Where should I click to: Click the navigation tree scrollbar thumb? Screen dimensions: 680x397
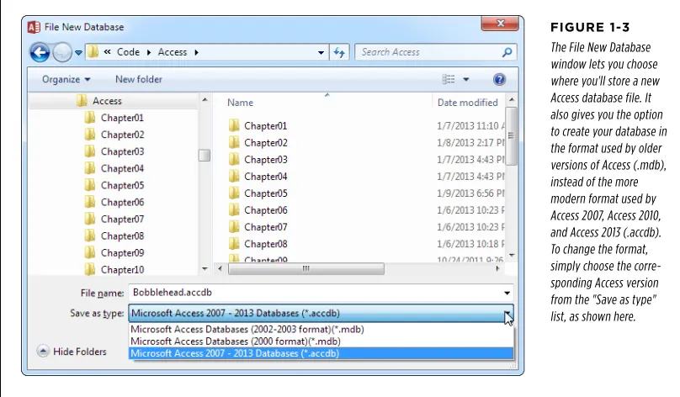pos(205,155)
